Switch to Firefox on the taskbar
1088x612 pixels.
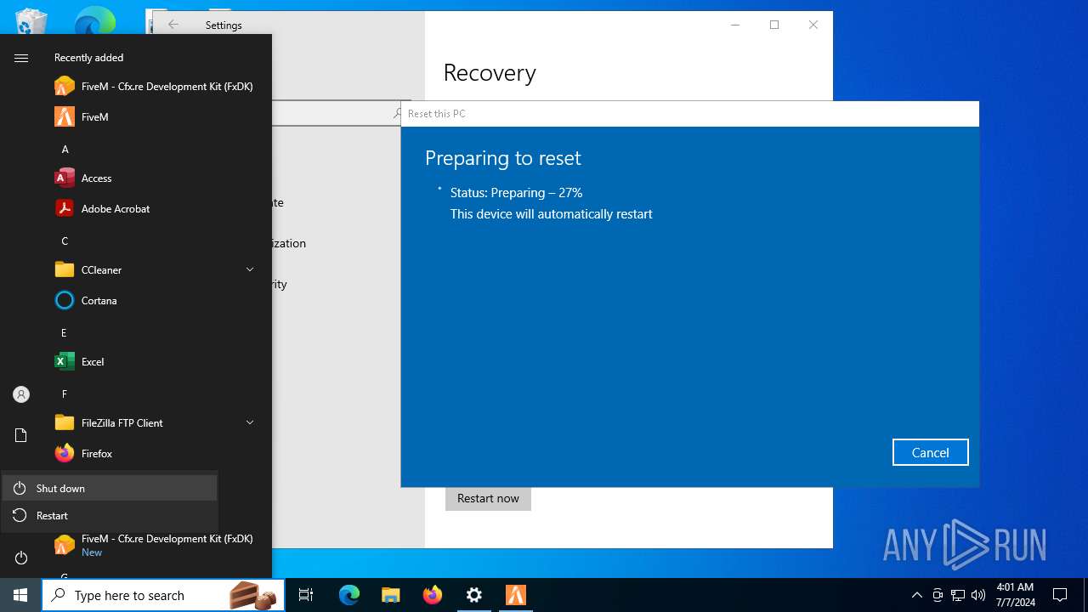coord(433,595)
